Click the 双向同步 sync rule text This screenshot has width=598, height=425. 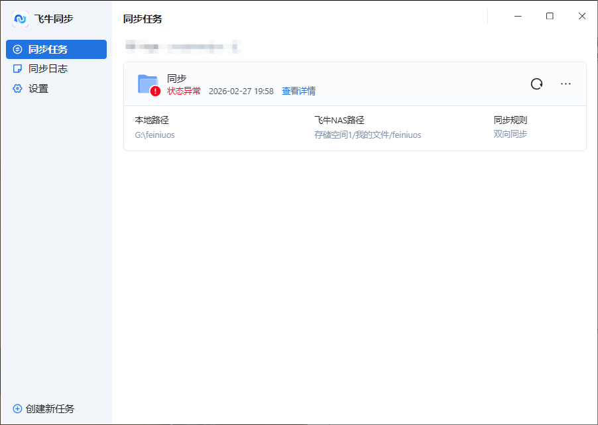coord(509,135)
